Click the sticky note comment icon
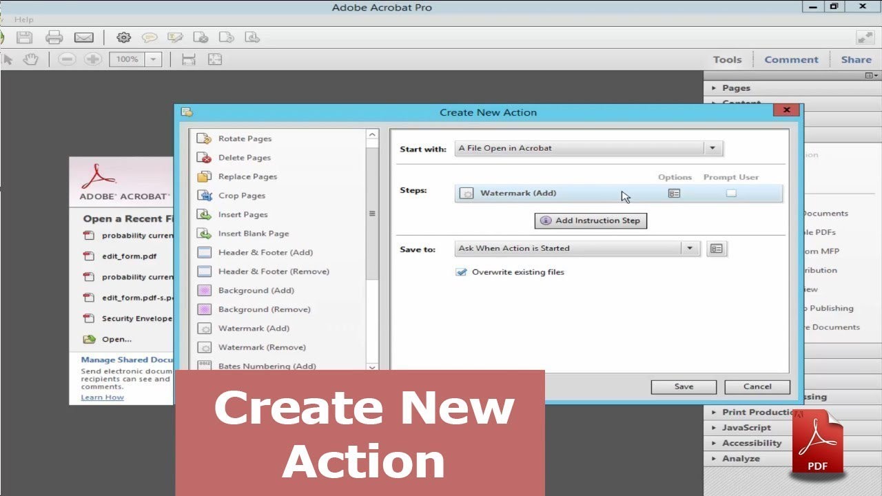This screenshot has height=496, width=882. click(149, 38)
